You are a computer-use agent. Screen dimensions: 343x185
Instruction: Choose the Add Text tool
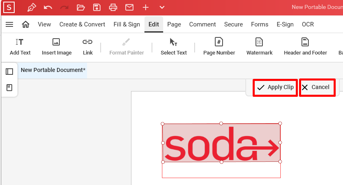point(20,47)
